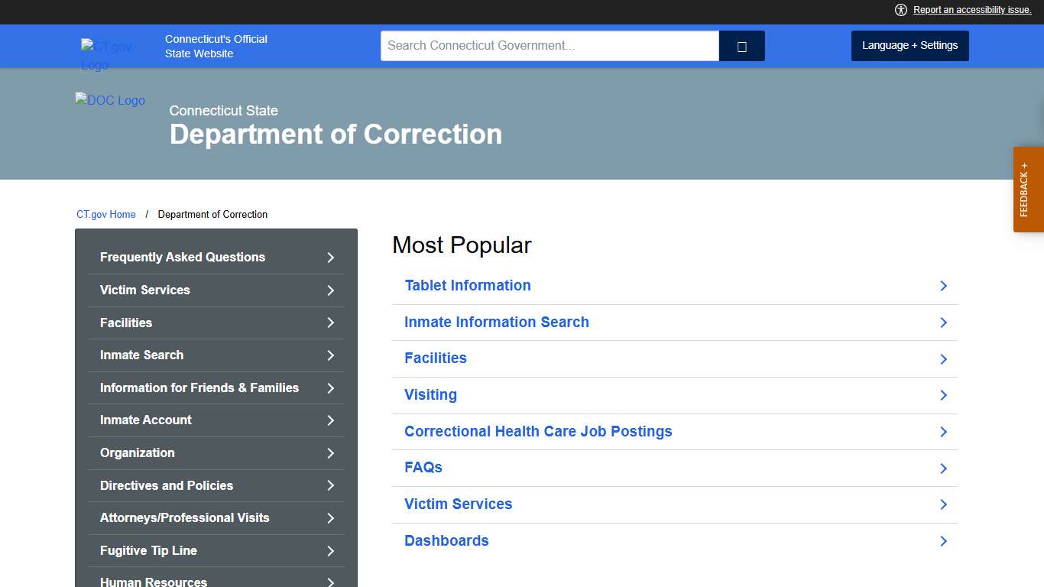Click the Department of Correction logo

click(x=110, y=100)
